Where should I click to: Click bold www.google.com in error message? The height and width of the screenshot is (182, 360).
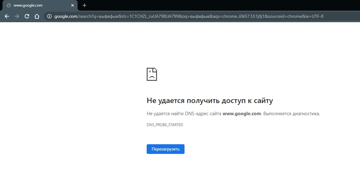click(241, 113)
